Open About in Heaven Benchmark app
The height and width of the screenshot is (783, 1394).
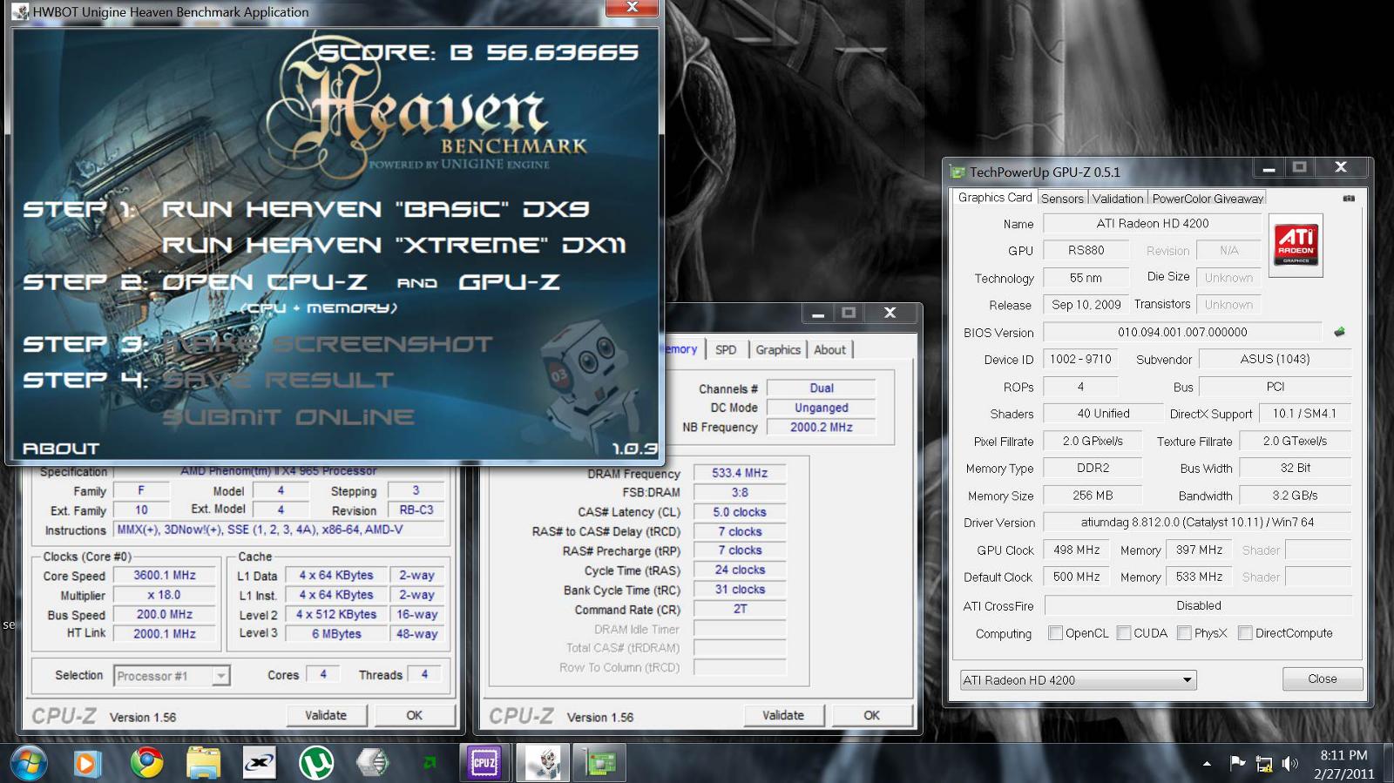click(x=61, y=449)
